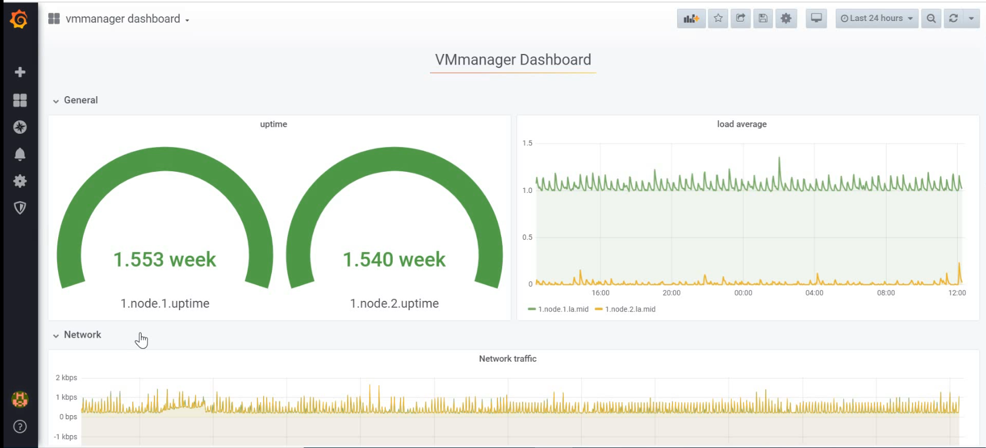Image resolution: width=986 pixels, height=448 pixels.
Task: Open the vmmanager dashboard picker dropdown
Action: tap(127, 19)
